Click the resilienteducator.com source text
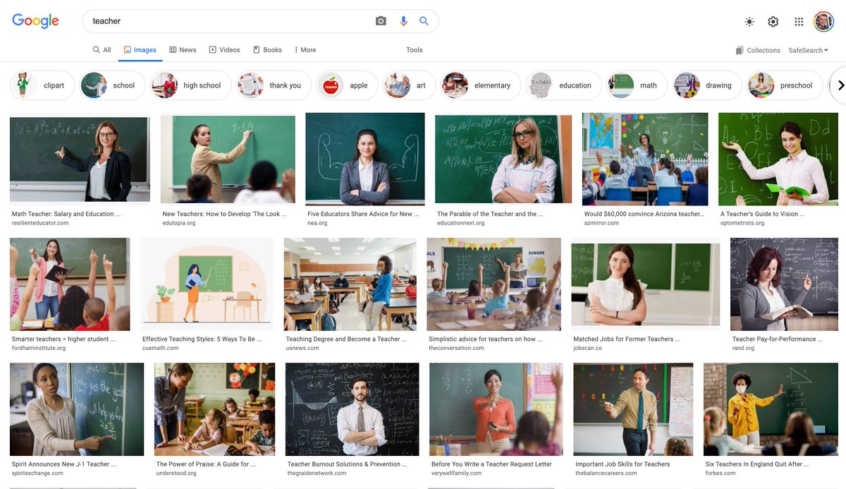 coord(40,223)
